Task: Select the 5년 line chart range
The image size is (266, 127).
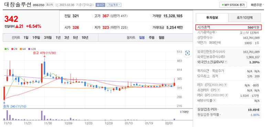Action: (75, 37)
